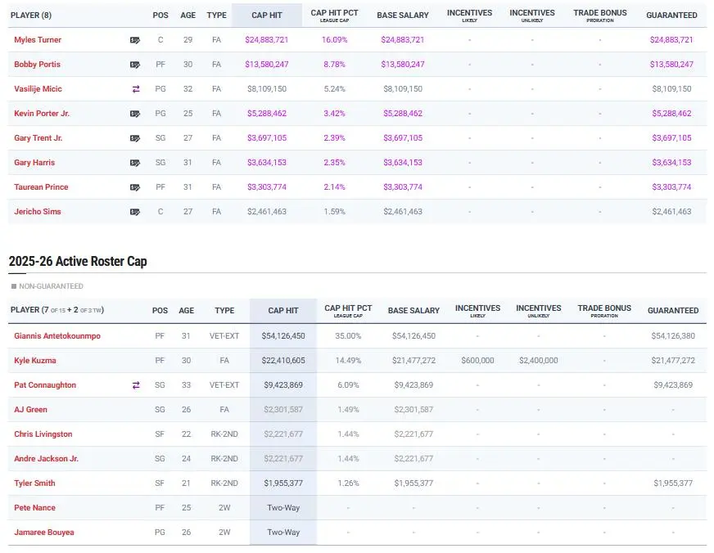
Task: Open Tyler Smith player link
Action: (x=34, y=483)
